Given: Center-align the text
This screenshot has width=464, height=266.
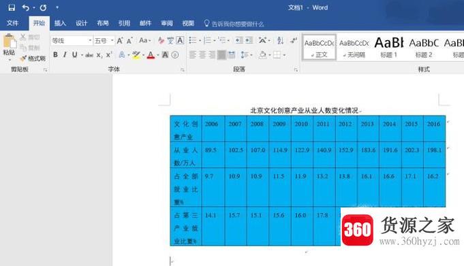Looking at the screenshot, I should [202, 55].
